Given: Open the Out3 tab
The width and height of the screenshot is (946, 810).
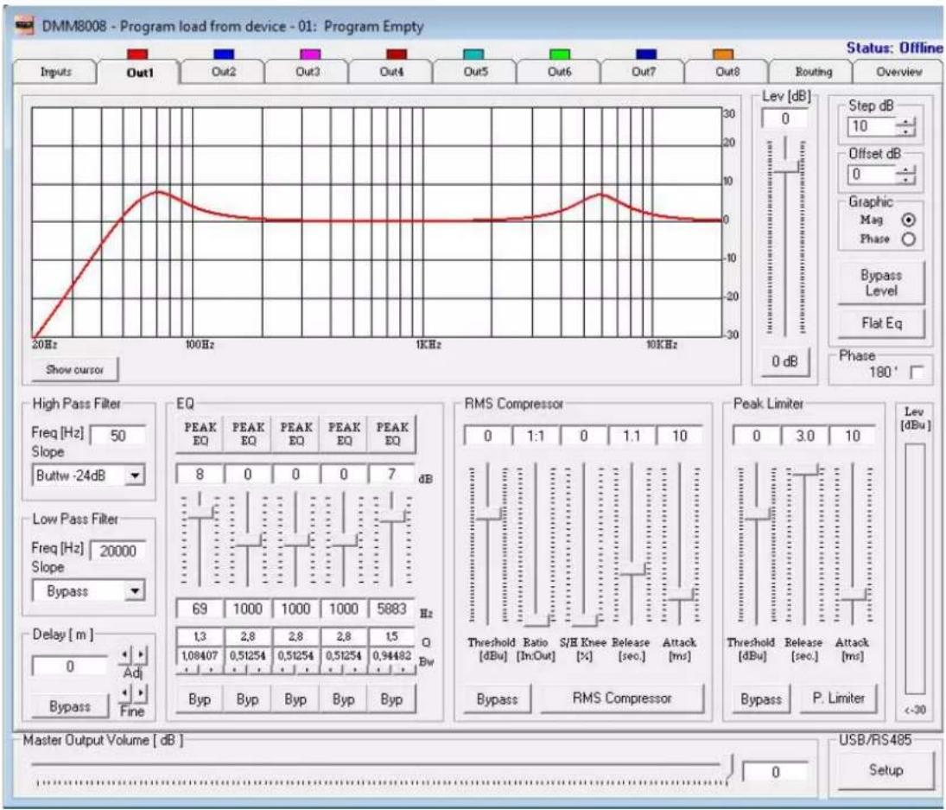Looking at the screenshot, I should 308,72.
